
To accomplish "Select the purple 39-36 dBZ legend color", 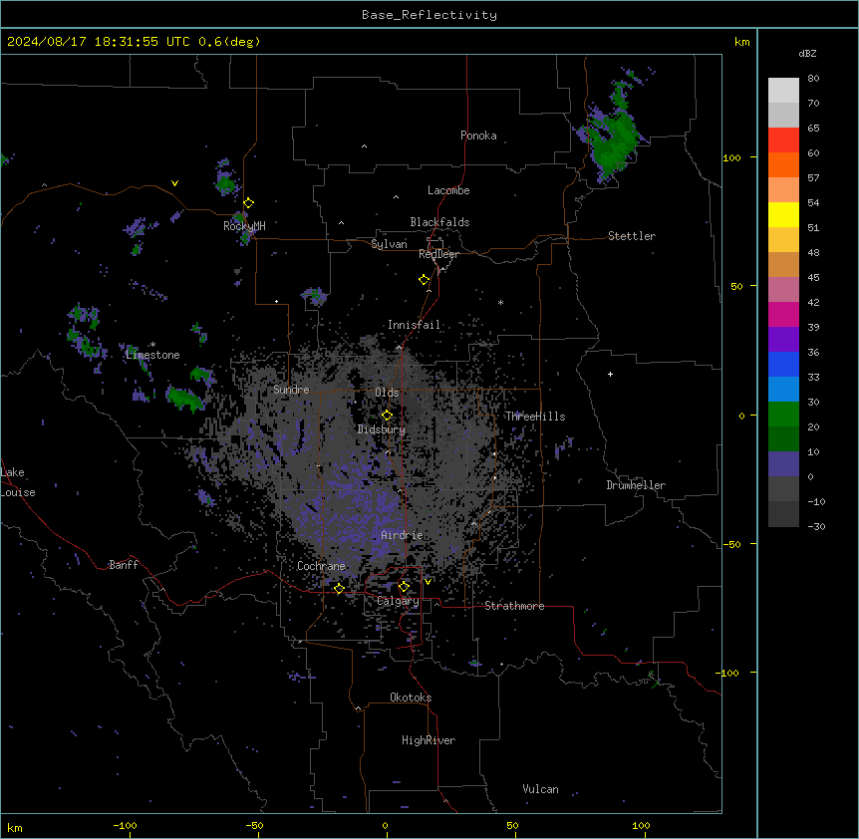I will coord(783,340).
